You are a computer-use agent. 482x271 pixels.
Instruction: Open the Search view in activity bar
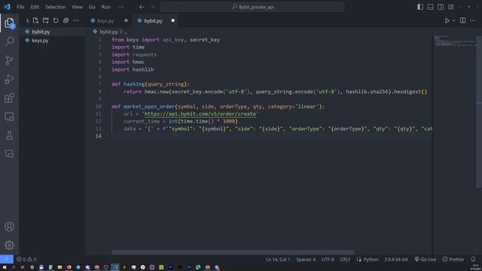[9, 41]
